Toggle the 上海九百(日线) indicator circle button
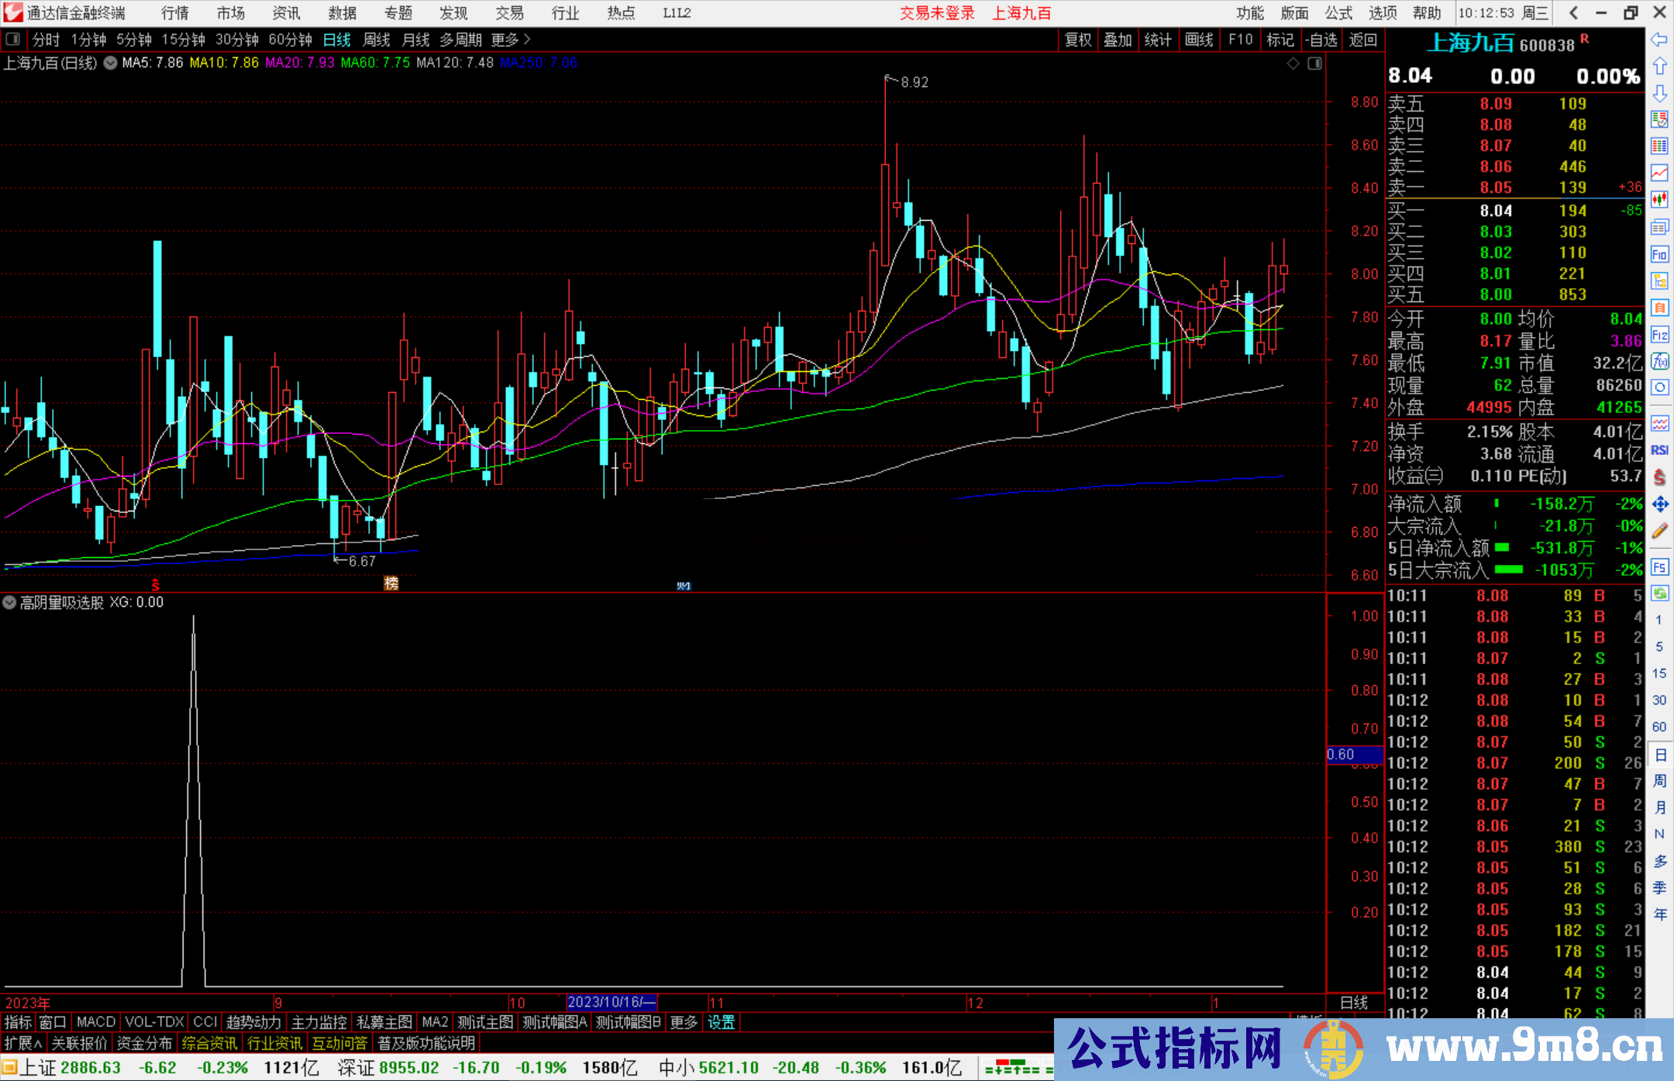This screenshot has height=1081, width=1674. pyautogui.click(x=111, y=63)
